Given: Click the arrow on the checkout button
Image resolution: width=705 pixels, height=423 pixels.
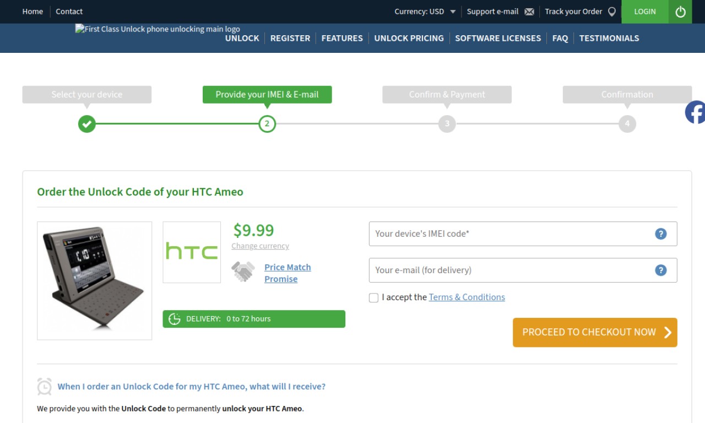Looking at the screenshot, I should tap(668, 332).
